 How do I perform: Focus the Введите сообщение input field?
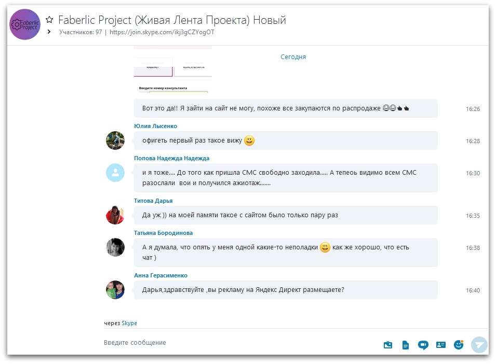[x=240, y=343]
